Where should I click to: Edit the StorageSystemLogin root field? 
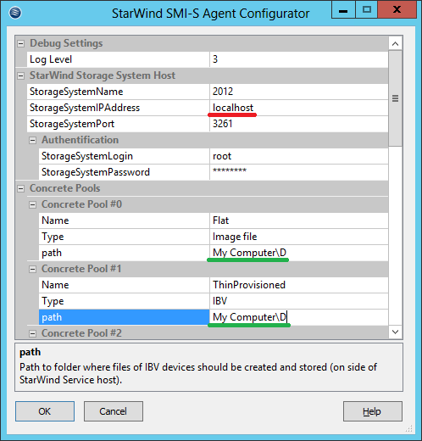point(299,156)
